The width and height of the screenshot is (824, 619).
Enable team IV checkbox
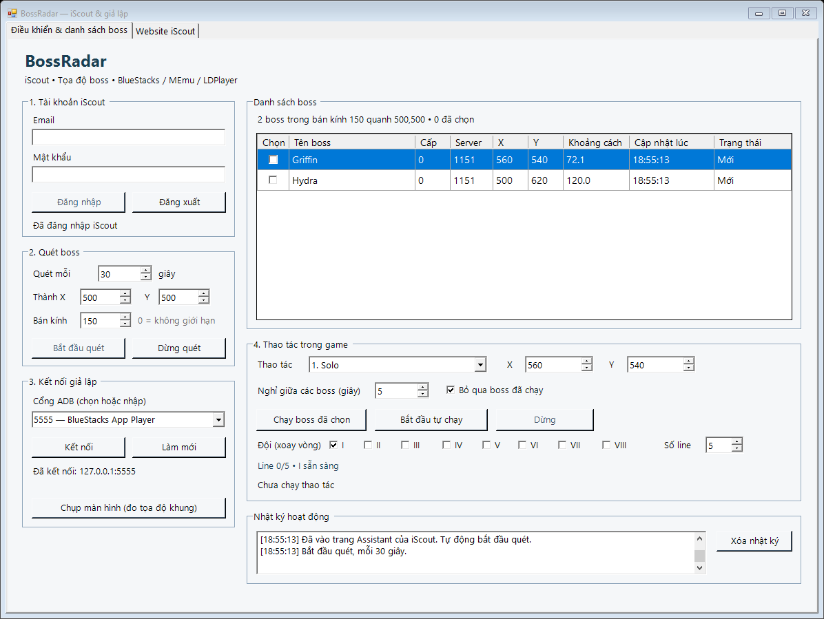click(x=446, y=445)
